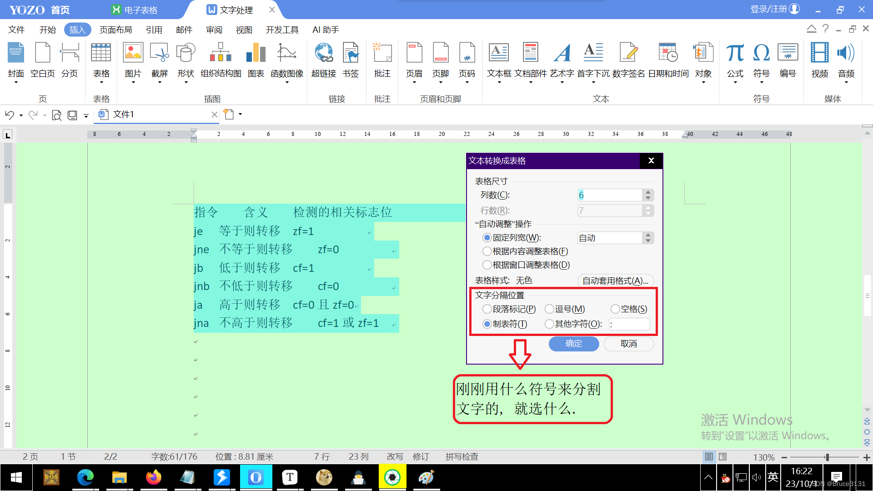Expand the Table (表格) ribbon dropdown
This screenshot has height=491, width=873.
(101, 82)
